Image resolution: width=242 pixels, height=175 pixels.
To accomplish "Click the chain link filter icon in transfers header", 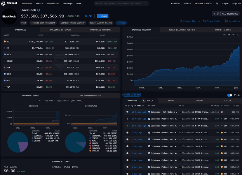I will (129, 106).
